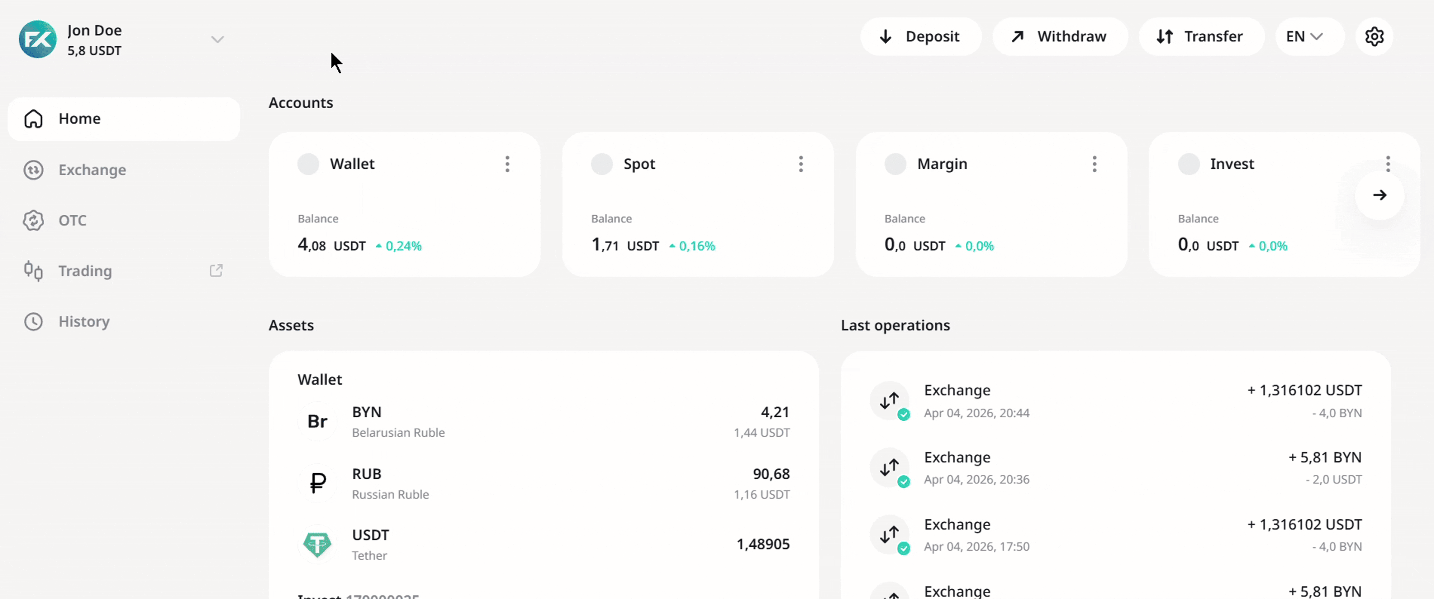The width and height of the screenshot is (1434, 599).
Task: Click the Withdraw button
Action: 1059,37
